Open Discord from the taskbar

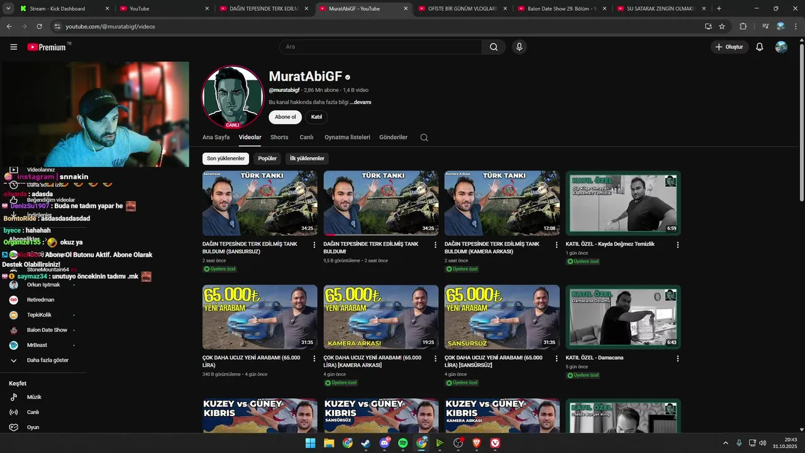pyautogui.click(x=384, y=443)
